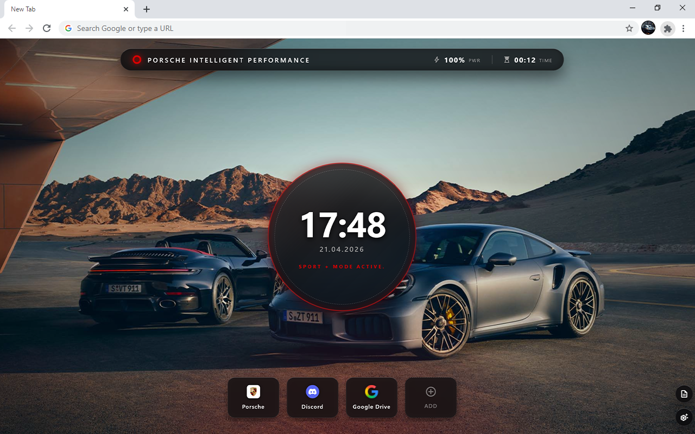695x434 pixels.
Task: Click the profile avatar in the toolbar
Action: [648, 28]
